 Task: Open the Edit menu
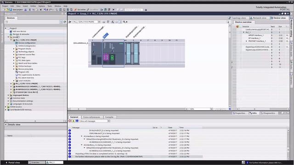(12, 6)
